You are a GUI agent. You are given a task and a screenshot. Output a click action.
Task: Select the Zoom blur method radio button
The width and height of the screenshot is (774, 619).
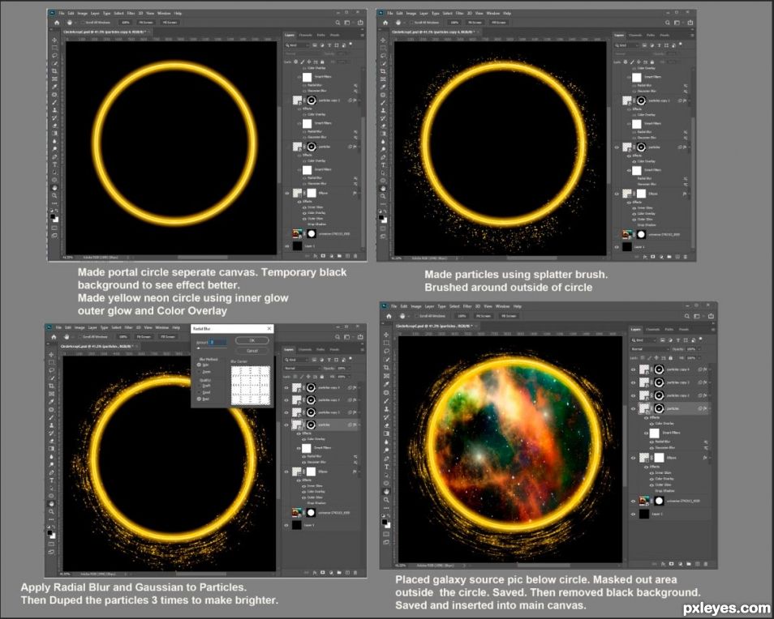[x=199, y=372]
